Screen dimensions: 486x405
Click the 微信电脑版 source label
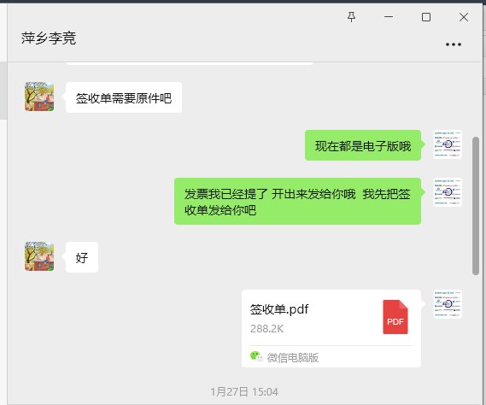[x=293, y=357]
